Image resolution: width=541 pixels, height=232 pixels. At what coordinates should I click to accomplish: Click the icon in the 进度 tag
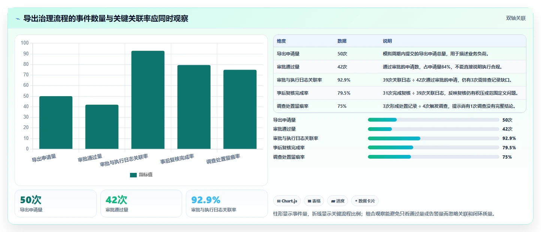[x=333, y=201]
